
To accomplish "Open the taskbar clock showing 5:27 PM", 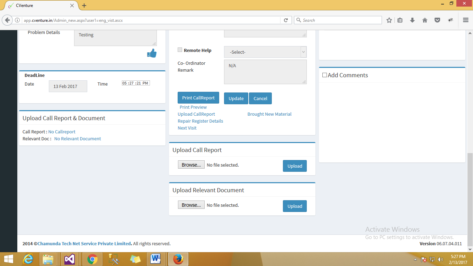I will [x=458, y=259].
